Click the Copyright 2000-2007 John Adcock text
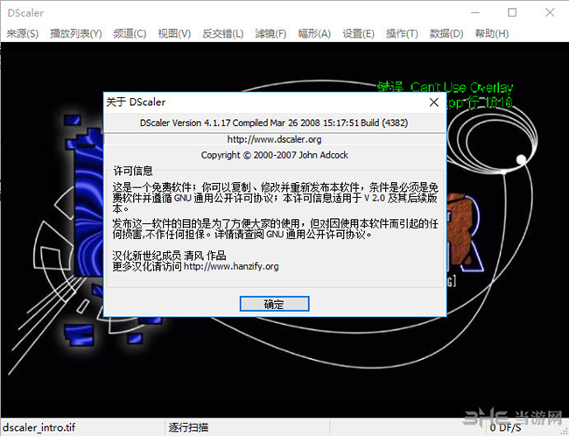Image resolution: width=569 pixels, height=436 pixels. pos(274,155)
